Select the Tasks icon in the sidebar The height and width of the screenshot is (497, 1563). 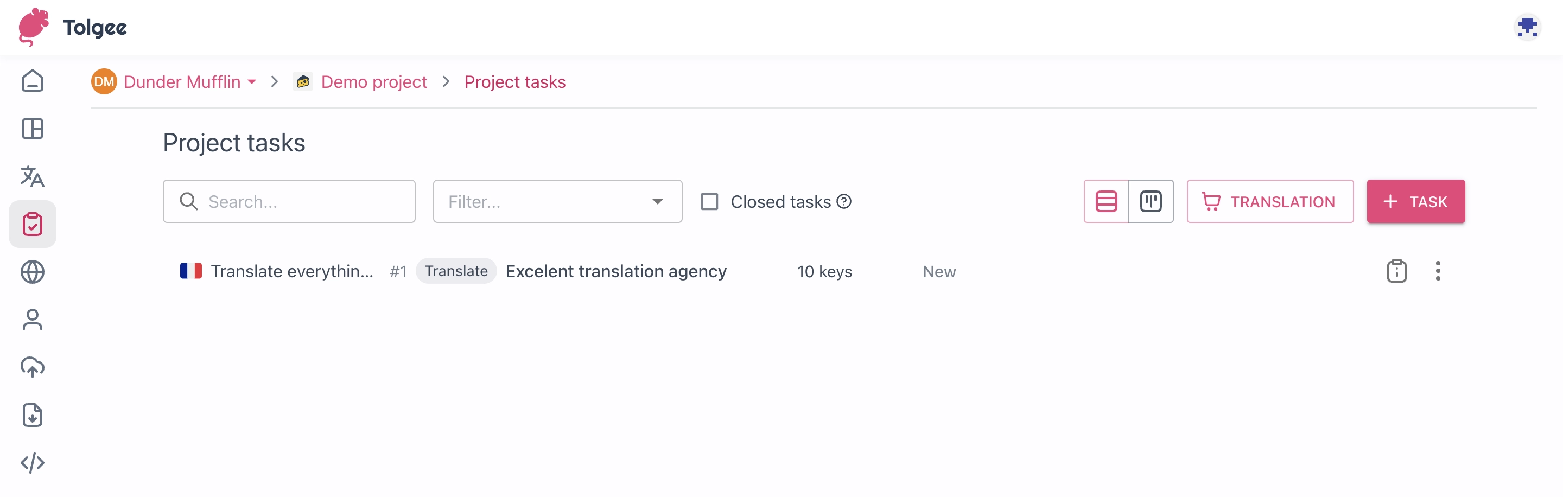pyautogui.click(x=32, y=224)
